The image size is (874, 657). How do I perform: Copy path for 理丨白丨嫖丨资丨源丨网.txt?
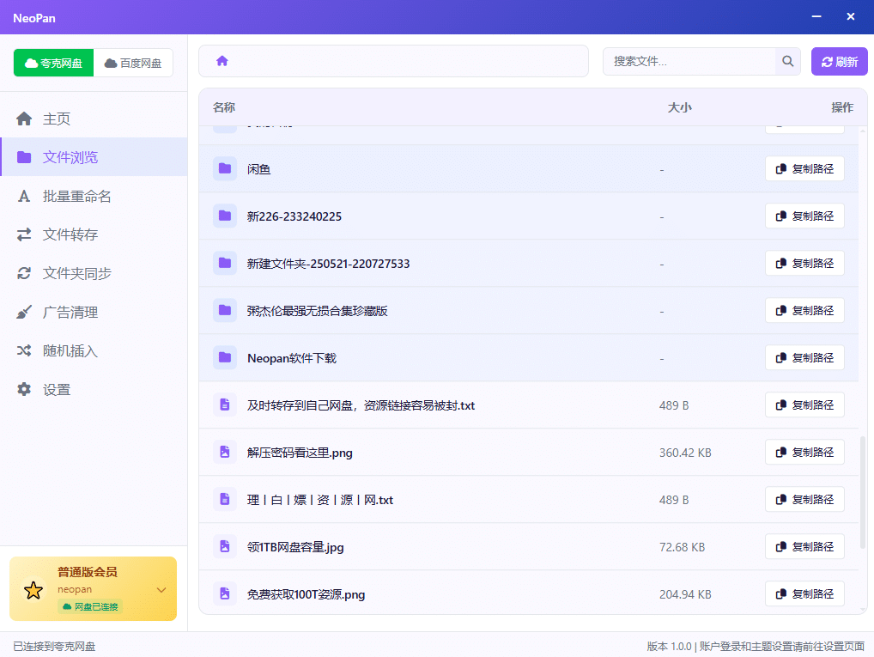tap(804, 500)
